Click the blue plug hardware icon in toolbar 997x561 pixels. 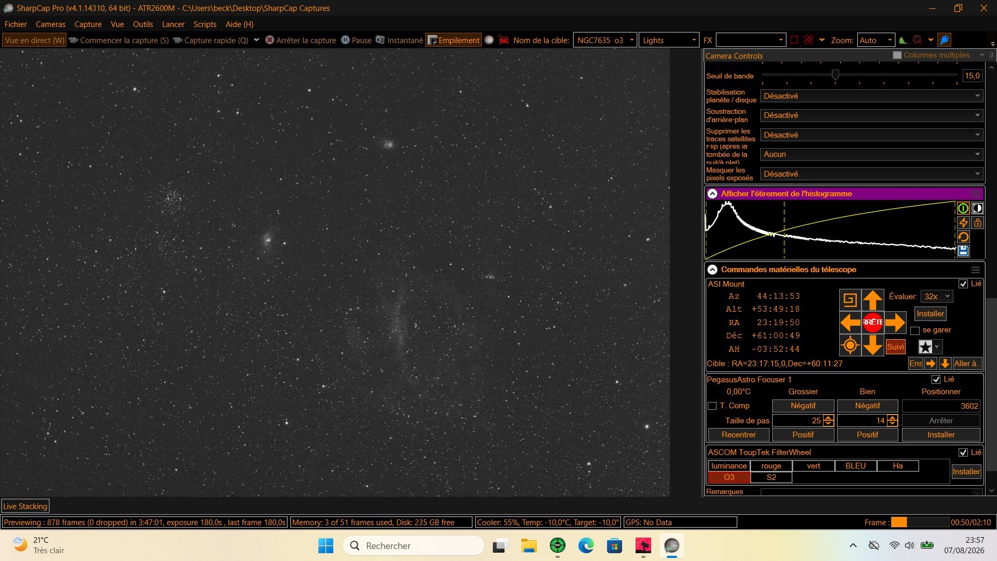[x=945, y=40]
